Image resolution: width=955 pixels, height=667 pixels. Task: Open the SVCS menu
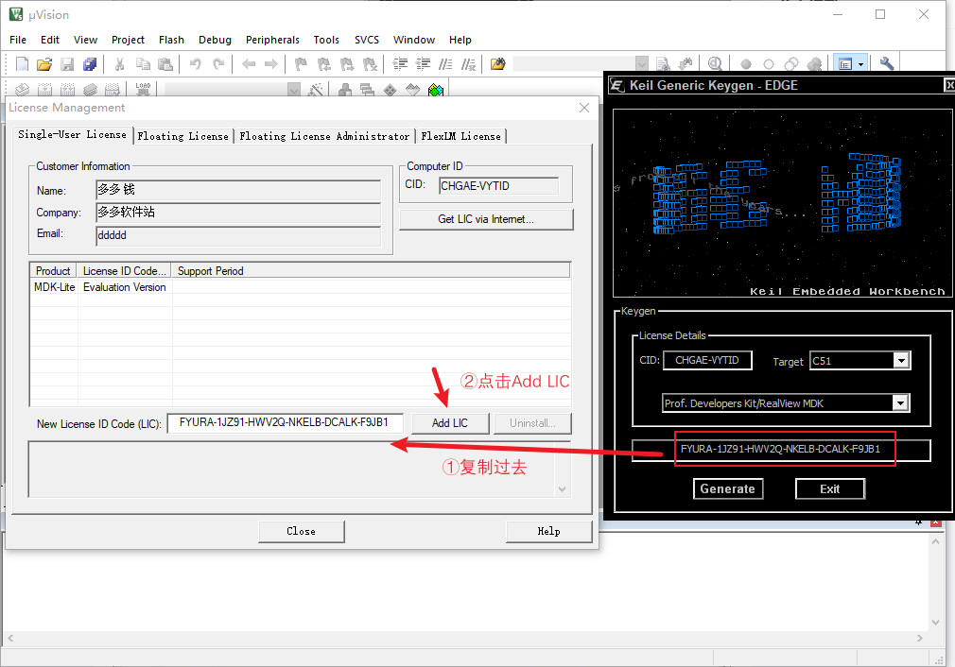click(367, 40)
